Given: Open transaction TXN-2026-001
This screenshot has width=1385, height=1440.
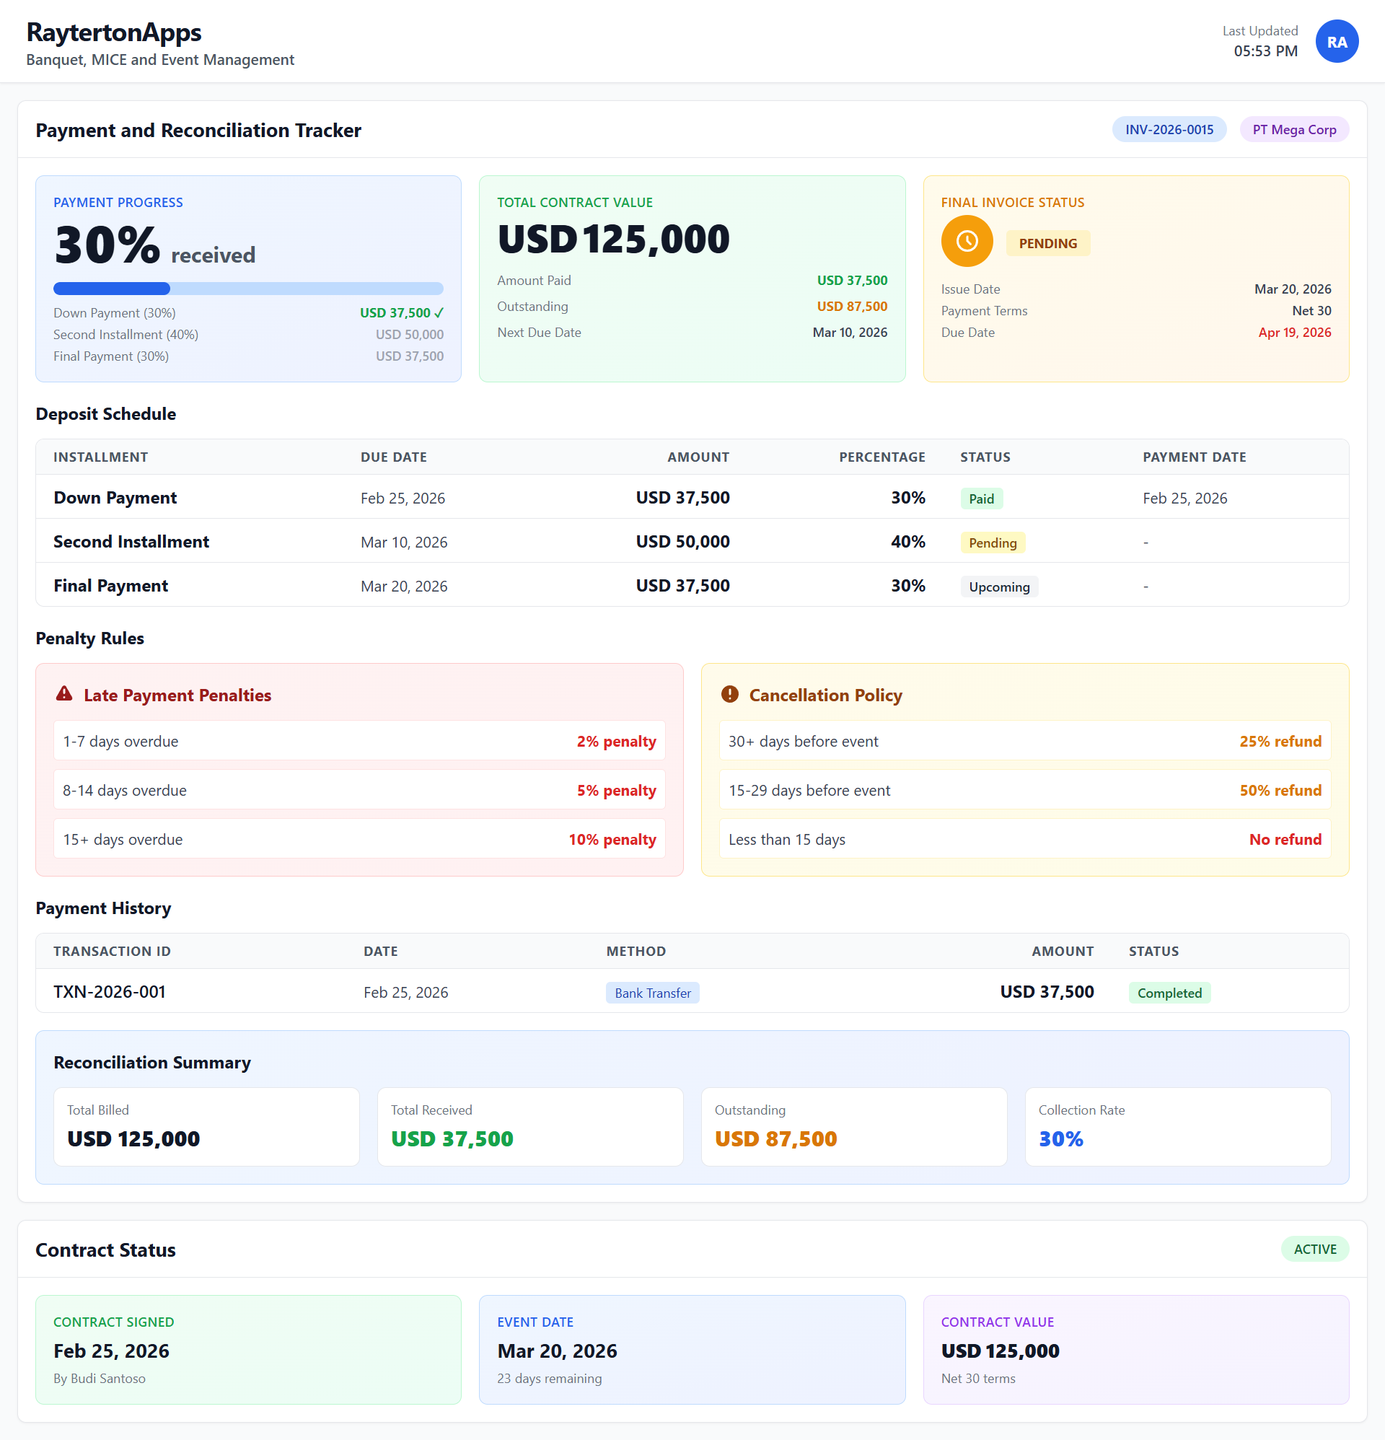Looking at the screenshot, I should (x=110, y=992).
